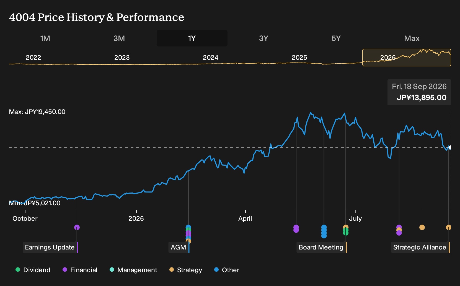460x286 pixels.
Task: Click purple Financial marker above Earnings Update
Action: 77,227
